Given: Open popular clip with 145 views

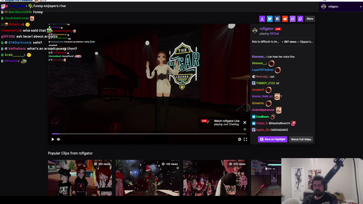Looking at the screenshot, I should pyautogui.click(x=147, y=178).
